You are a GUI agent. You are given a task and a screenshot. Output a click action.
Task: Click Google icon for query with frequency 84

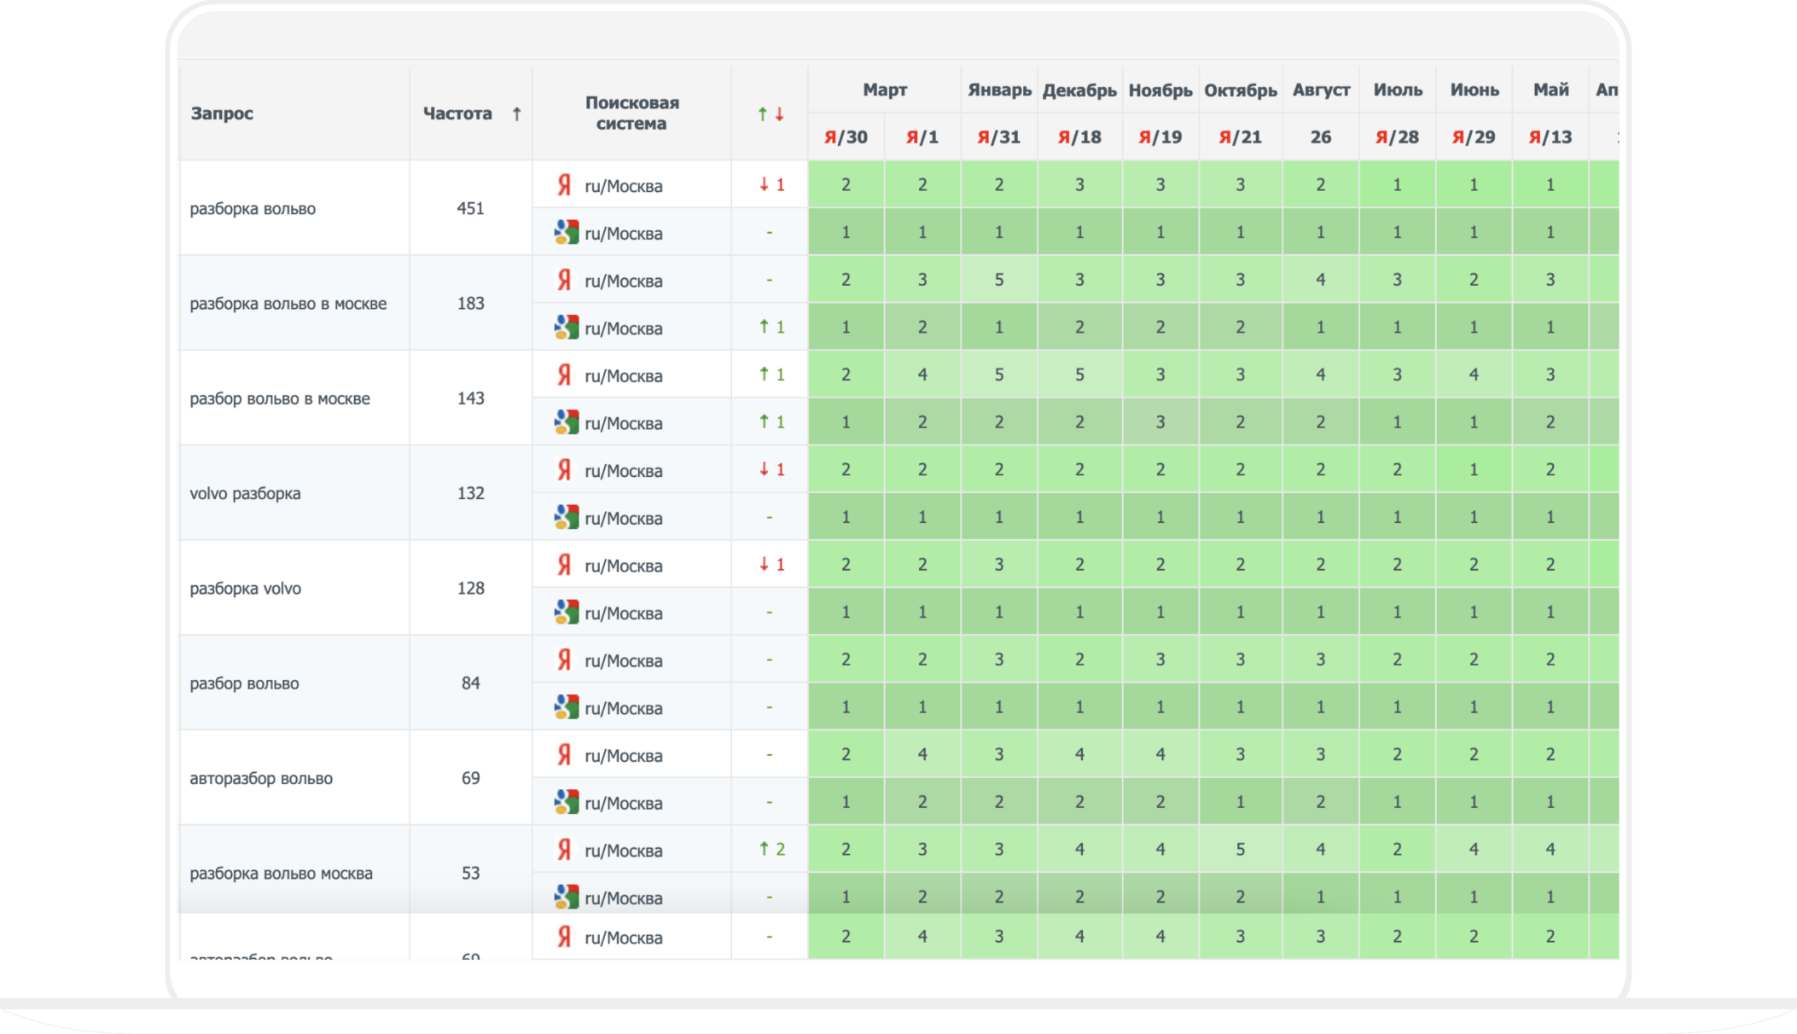pyautogui.click(x=567, y=706)
